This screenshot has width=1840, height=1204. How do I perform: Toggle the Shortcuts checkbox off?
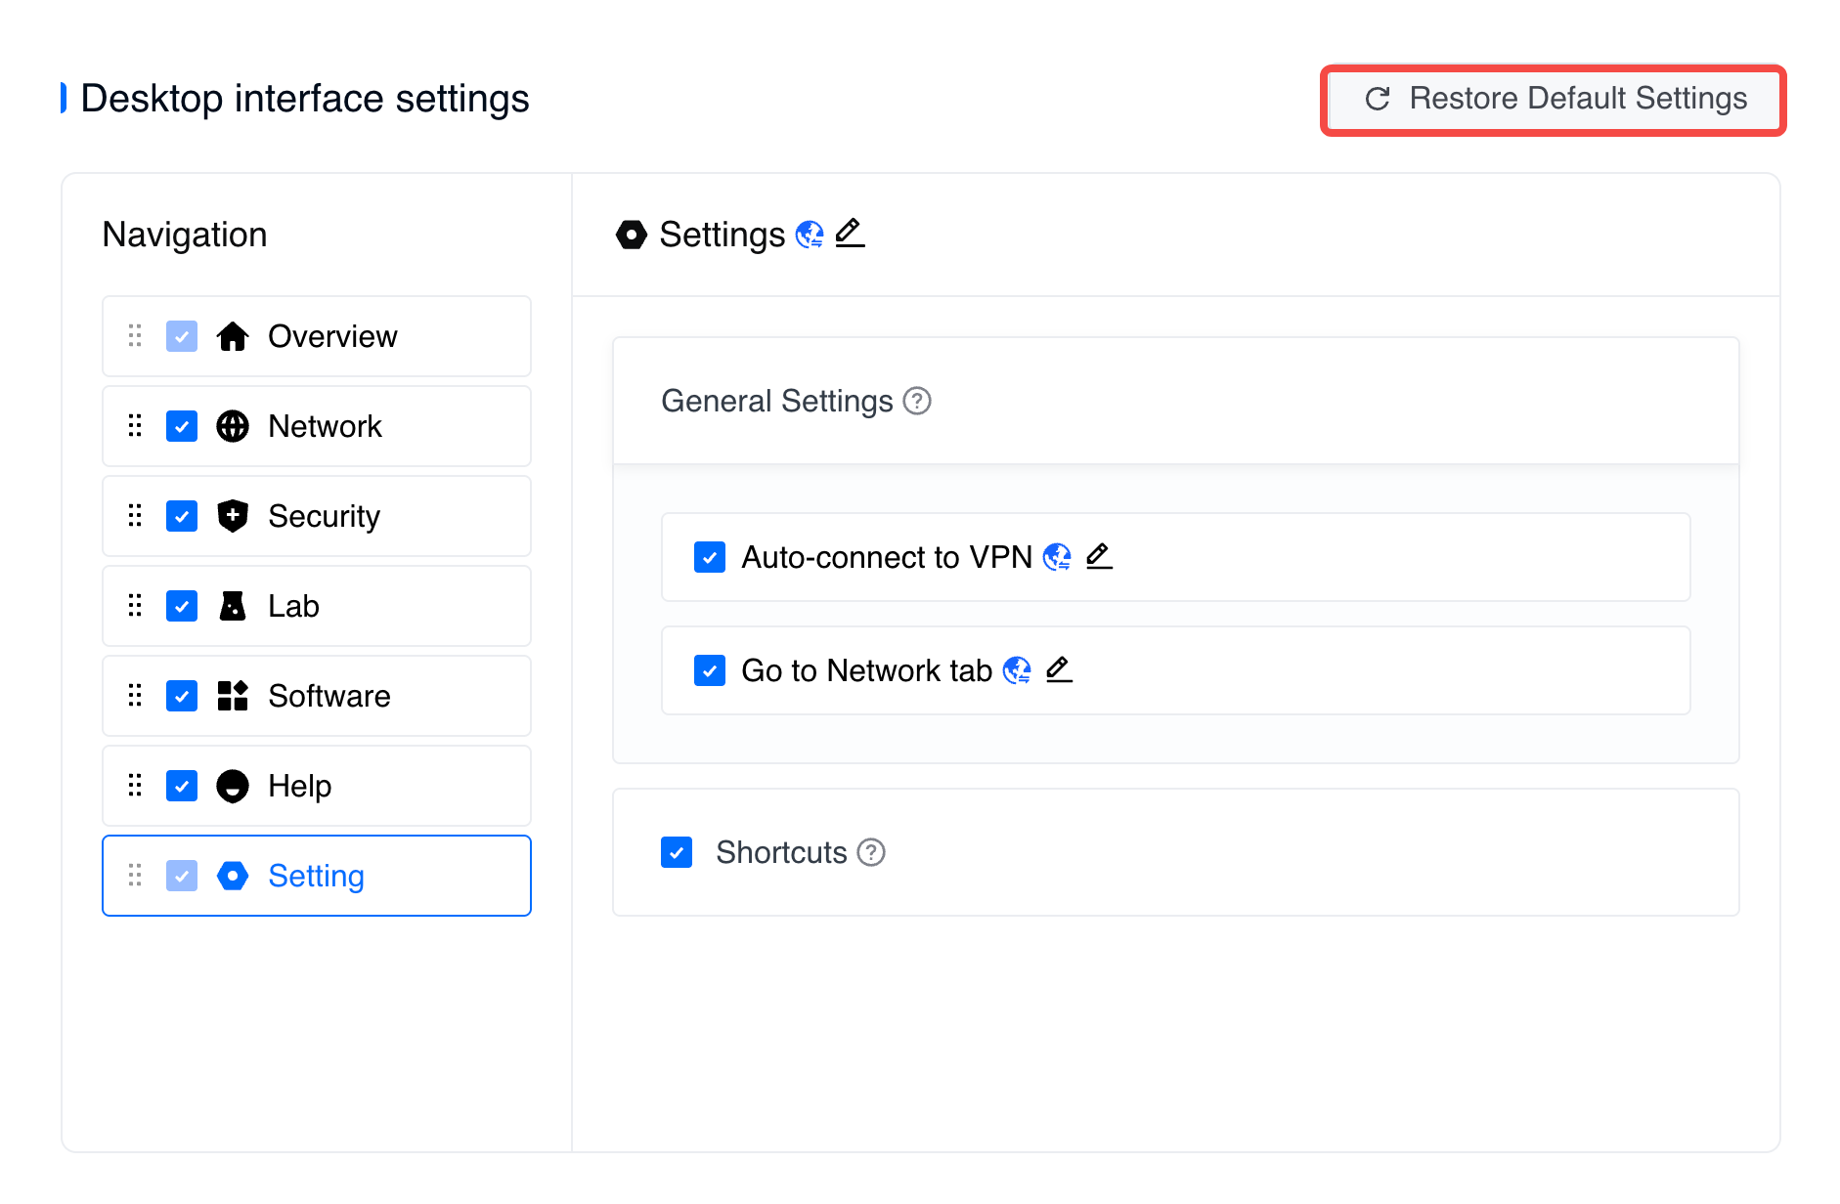[677, 852]
